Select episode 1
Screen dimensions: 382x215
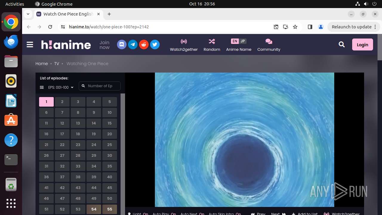[46, 102]
